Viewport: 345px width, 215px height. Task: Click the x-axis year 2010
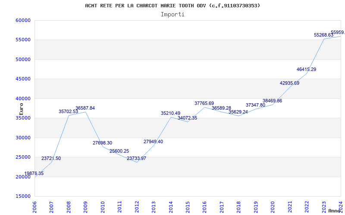[103, 207]
